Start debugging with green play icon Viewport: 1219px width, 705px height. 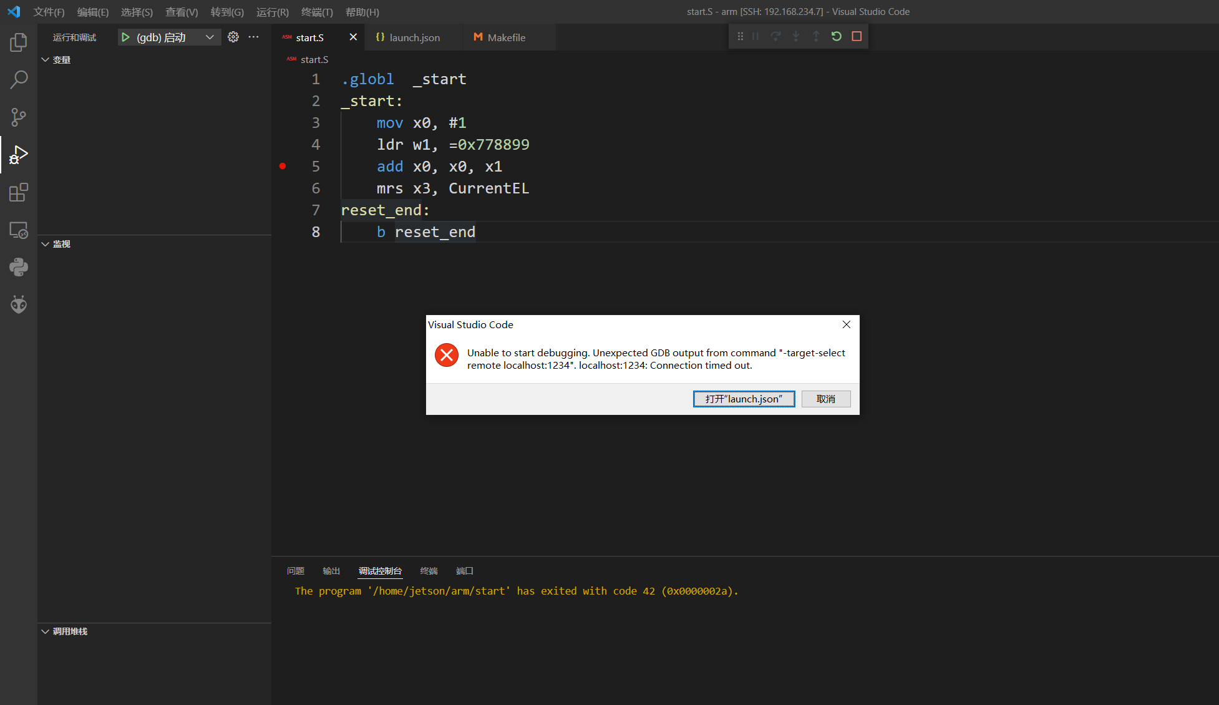[x=125, y=37]
